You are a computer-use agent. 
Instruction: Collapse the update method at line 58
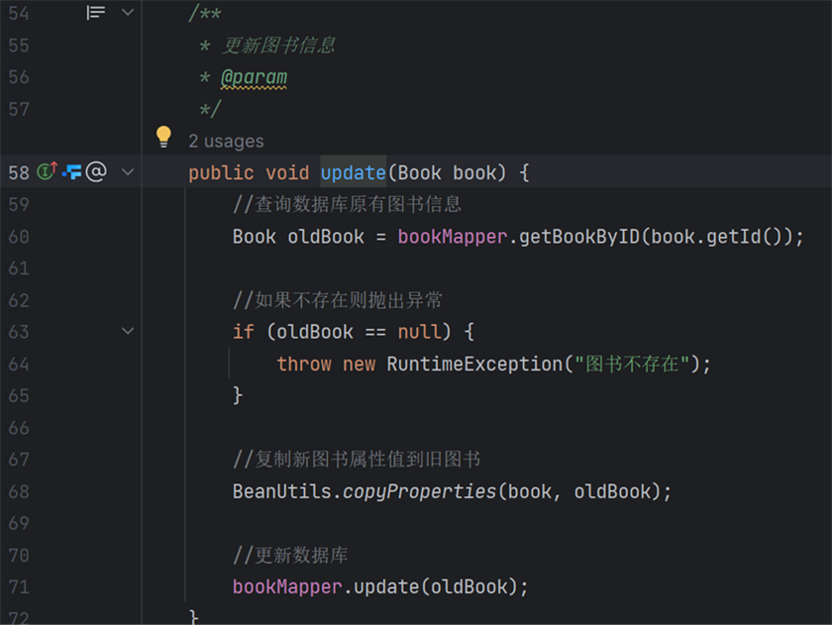(x=128, y=172)
